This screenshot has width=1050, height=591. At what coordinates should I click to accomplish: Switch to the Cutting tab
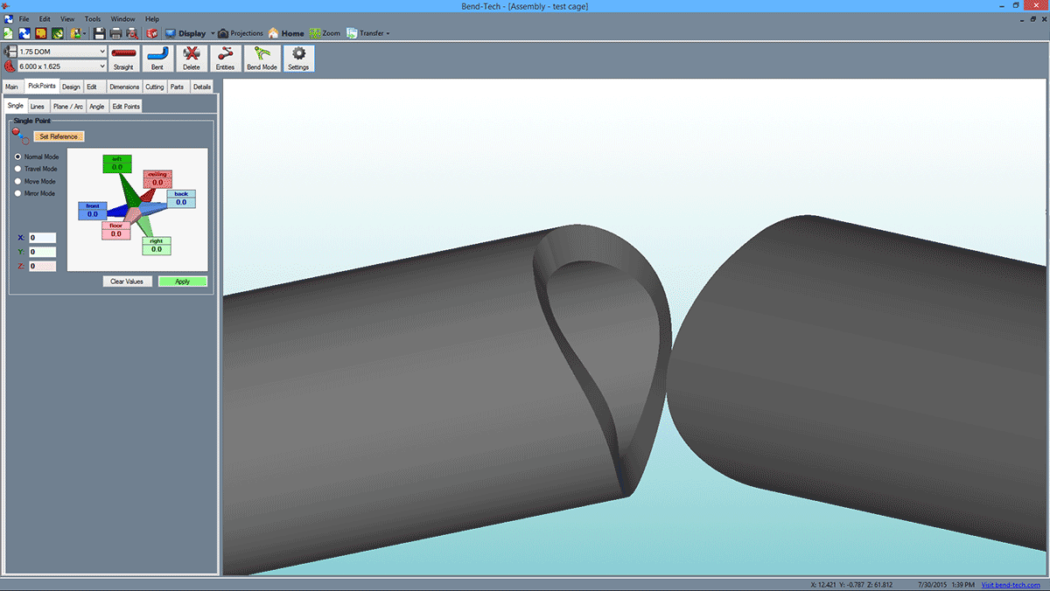[x=155, y=87]
